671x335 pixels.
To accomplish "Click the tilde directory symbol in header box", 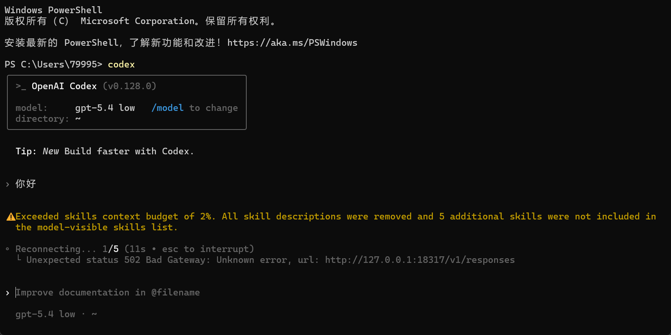I will click(x=78, y=119).
